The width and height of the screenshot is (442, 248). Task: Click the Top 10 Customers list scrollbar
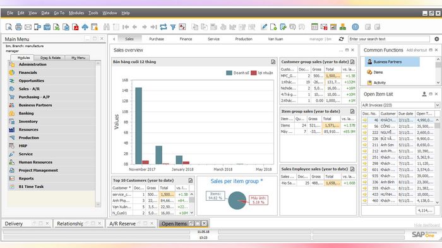click(x=192, y=203)
